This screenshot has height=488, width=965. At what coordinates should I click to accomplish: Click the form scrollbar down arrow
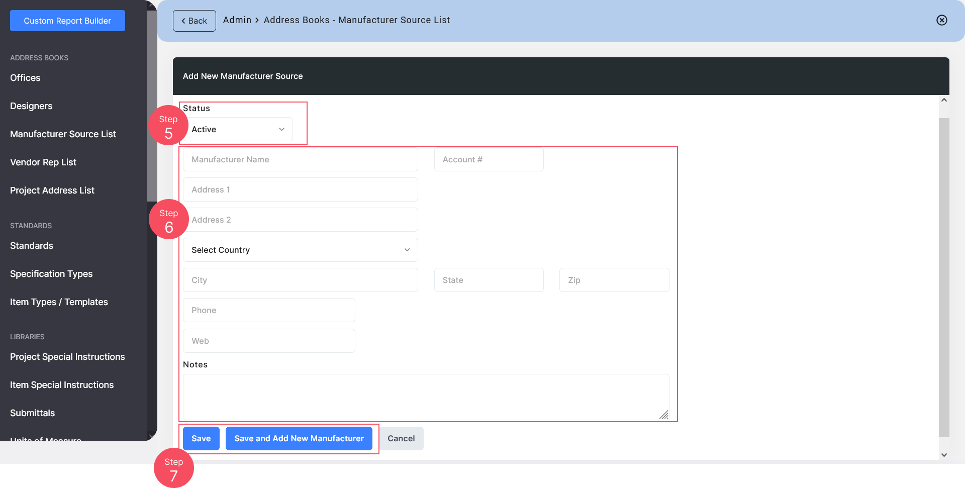tap(944, 455)
